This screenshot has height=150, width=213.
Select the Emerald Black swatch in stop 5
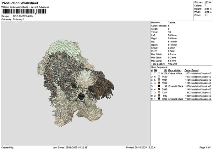click(159, 86)
